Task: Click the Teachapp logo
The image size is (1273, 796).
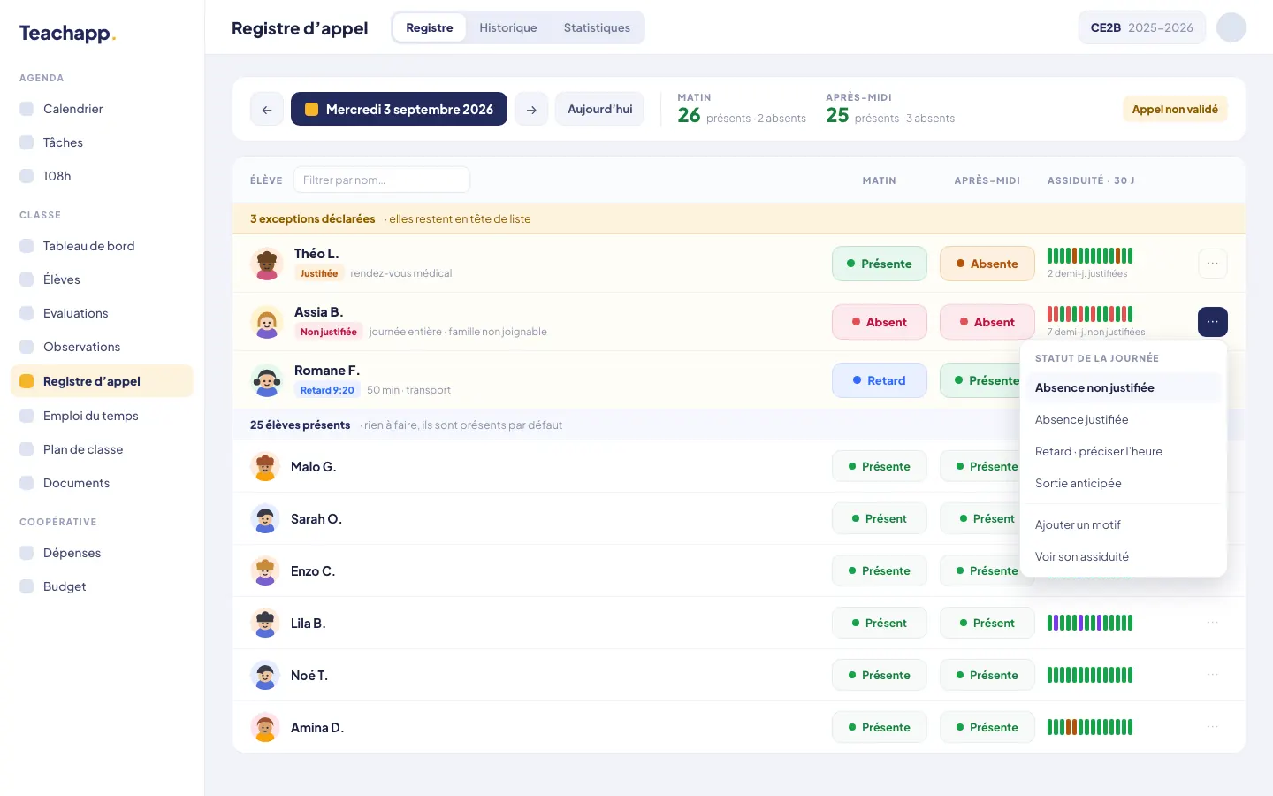Action: coord(68,34)
